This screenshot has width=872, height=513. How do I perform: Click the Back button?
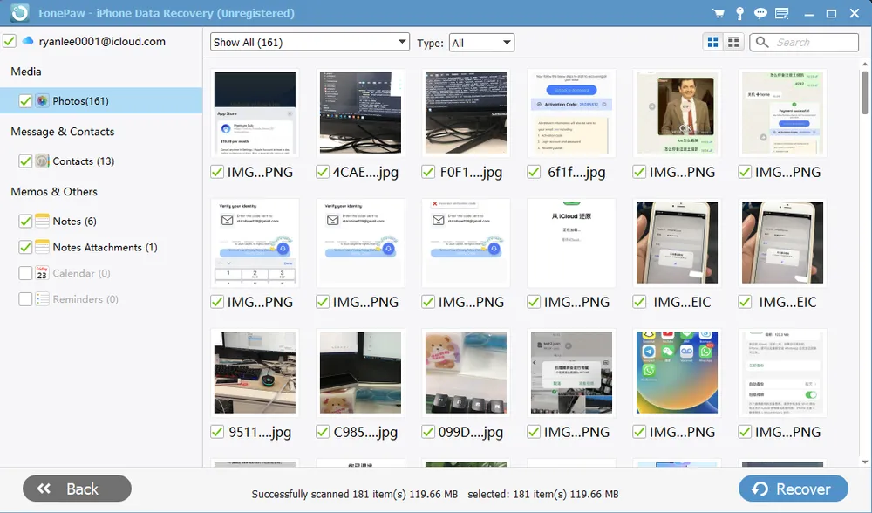(x=77, y=489)
